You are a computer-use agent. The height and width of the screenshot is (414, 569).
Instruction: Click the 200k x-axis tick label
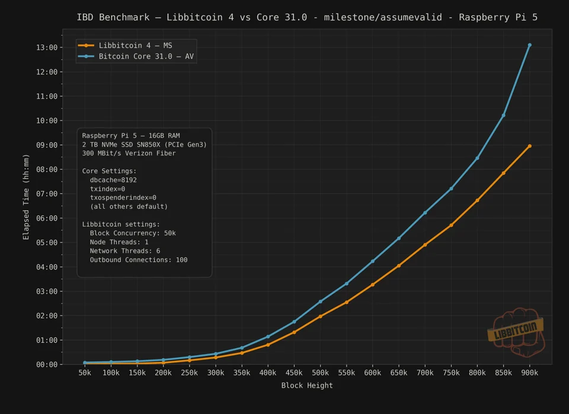(164, 373)
